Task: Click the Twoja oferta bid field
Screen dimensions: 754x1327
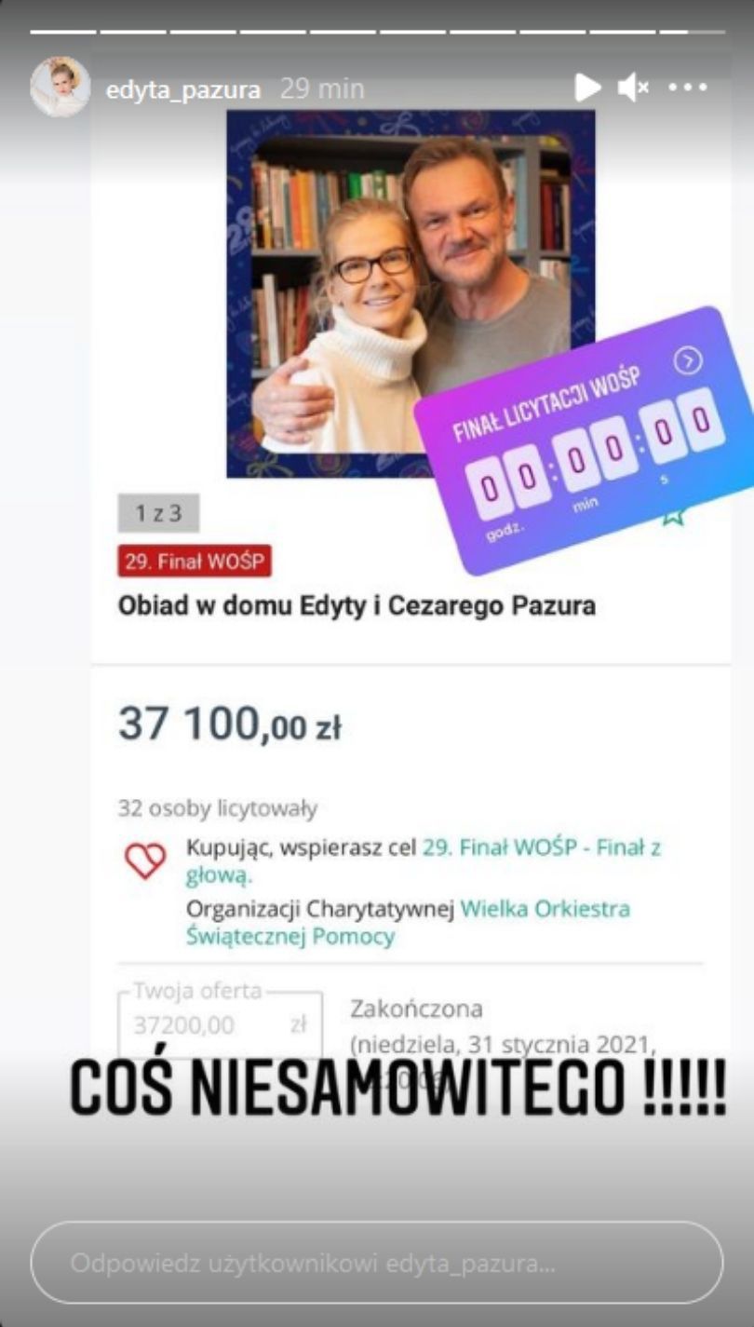Action: coord(221,1024)
